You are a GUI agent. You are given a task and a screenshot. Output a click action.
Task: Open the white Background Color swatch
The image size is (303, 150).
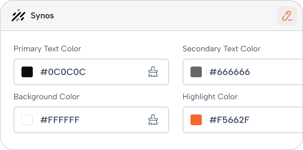[27, 120]
